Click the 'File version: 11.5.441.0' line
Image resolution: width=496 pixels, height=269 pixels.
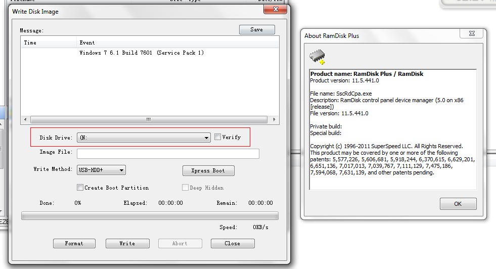339,113
